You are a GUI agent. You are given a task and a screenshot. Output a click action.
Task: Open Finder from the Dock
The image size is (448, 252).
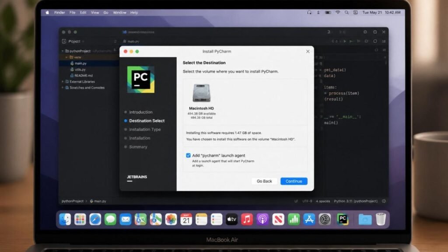(65, 220)
